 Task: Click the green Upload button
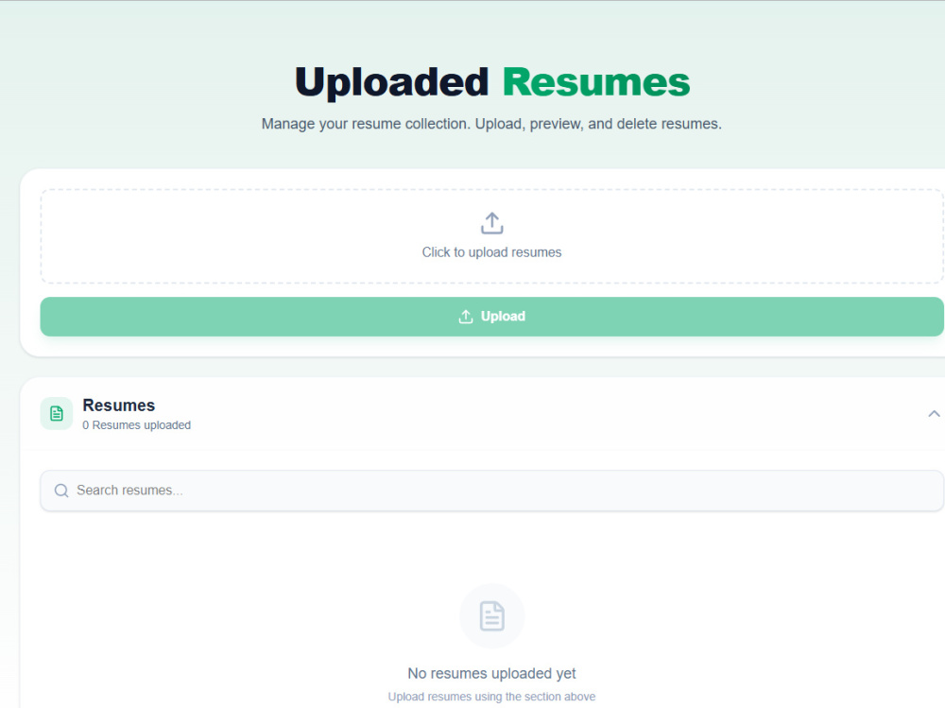[491, 317]
